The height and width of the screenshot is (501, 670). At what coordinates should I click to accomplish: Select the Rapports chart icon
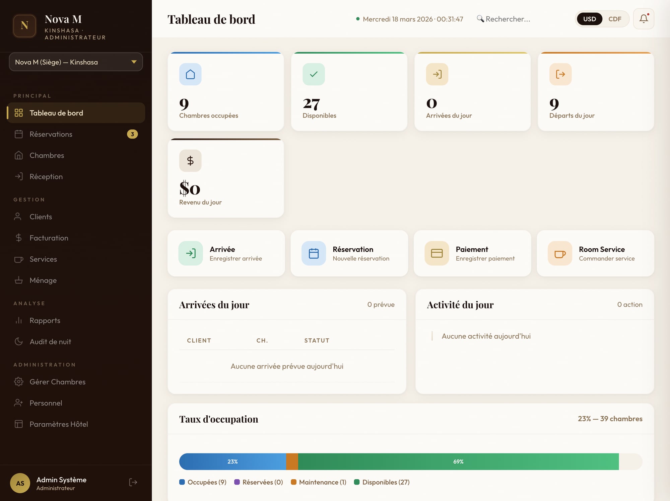[19, 320]
